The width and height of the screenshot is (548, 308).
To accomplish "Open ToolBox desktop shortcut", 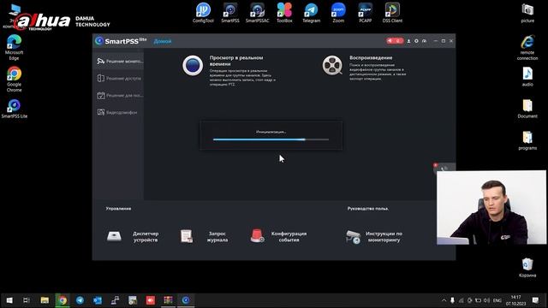I will (x=284, y=13).
